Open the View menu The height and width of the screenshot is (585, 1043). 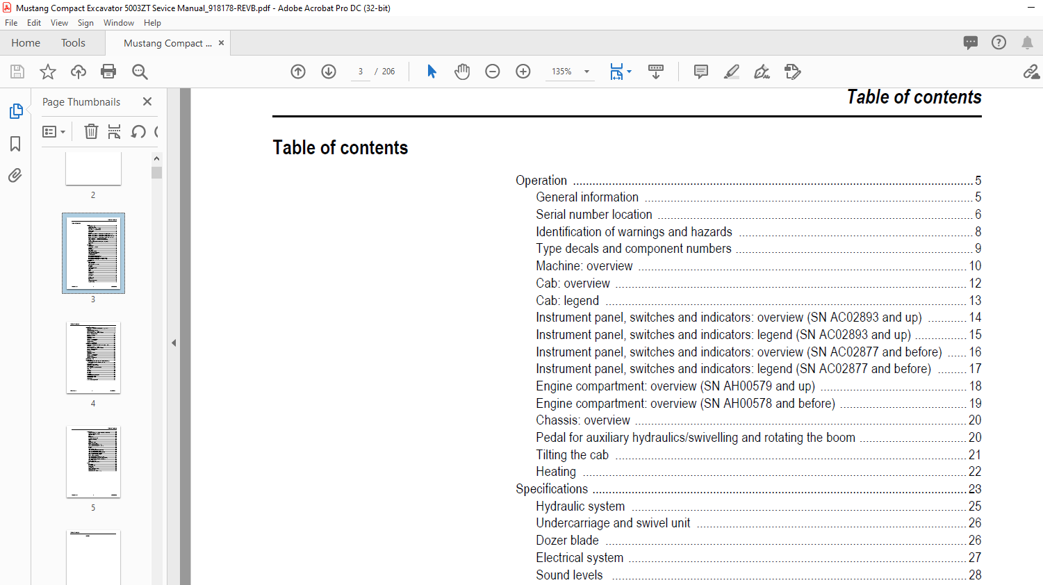59,23
